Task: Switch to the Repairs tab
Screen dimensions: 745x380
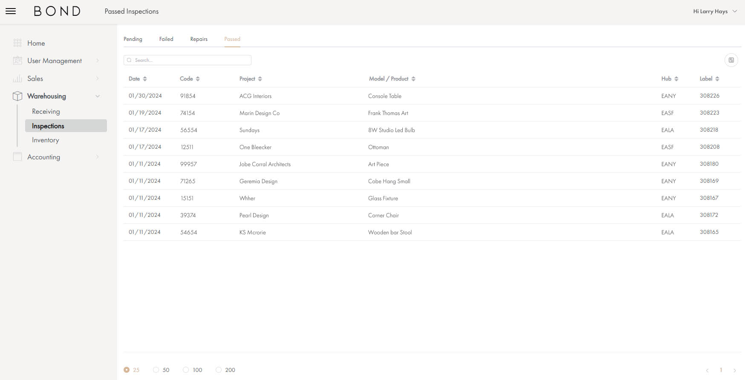Action: click(199, 39)
